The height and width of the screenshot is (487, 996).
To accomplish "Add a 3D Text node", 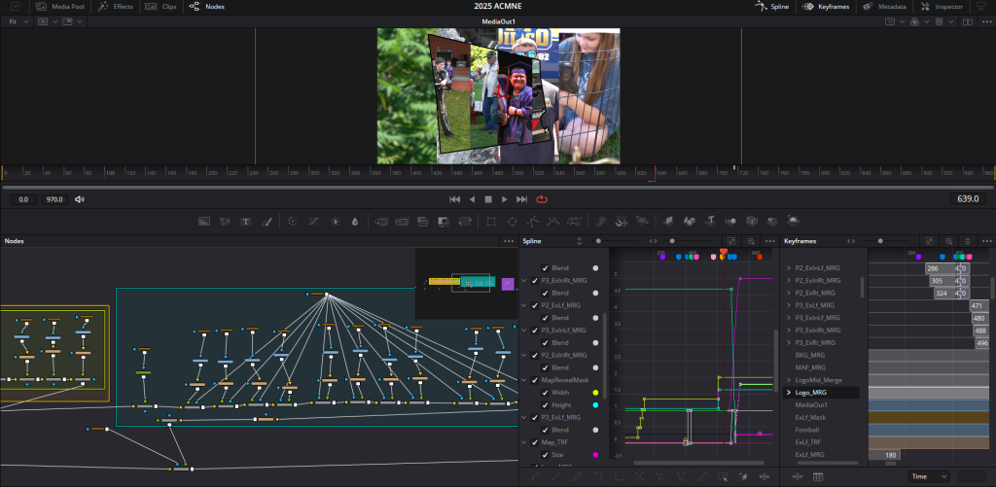I will [710, 222].
